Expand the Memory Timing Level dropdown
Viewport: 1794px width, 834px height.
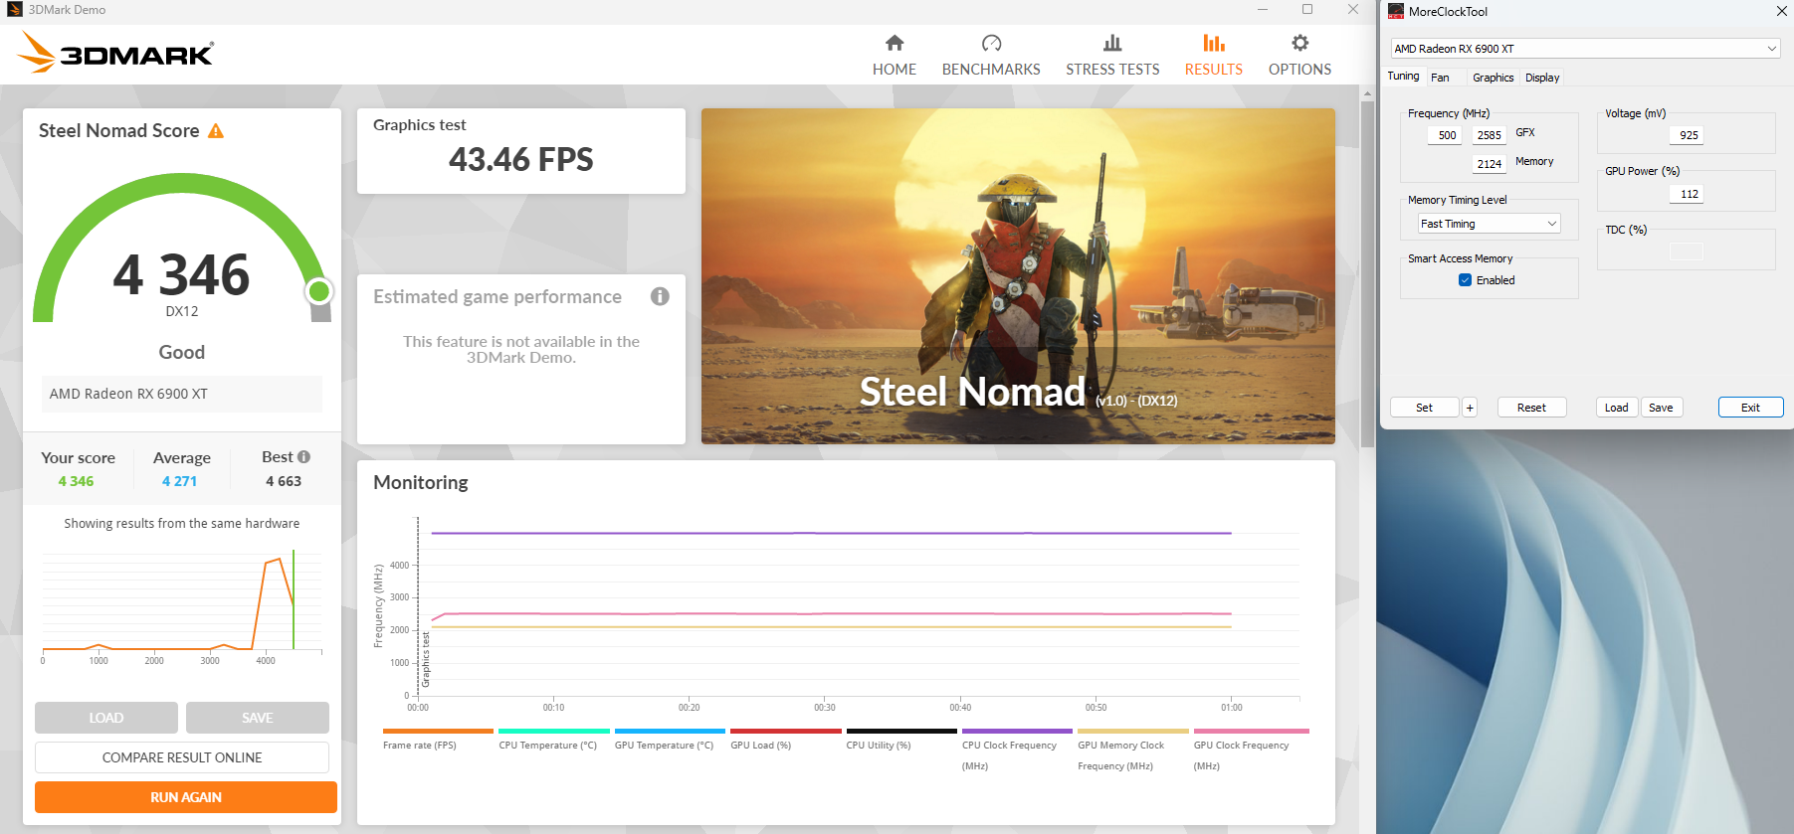[1489, 224]
